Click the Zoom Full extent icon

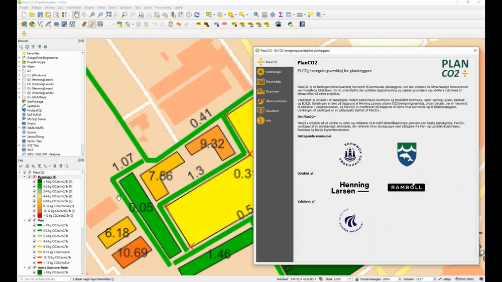point(109,15)
